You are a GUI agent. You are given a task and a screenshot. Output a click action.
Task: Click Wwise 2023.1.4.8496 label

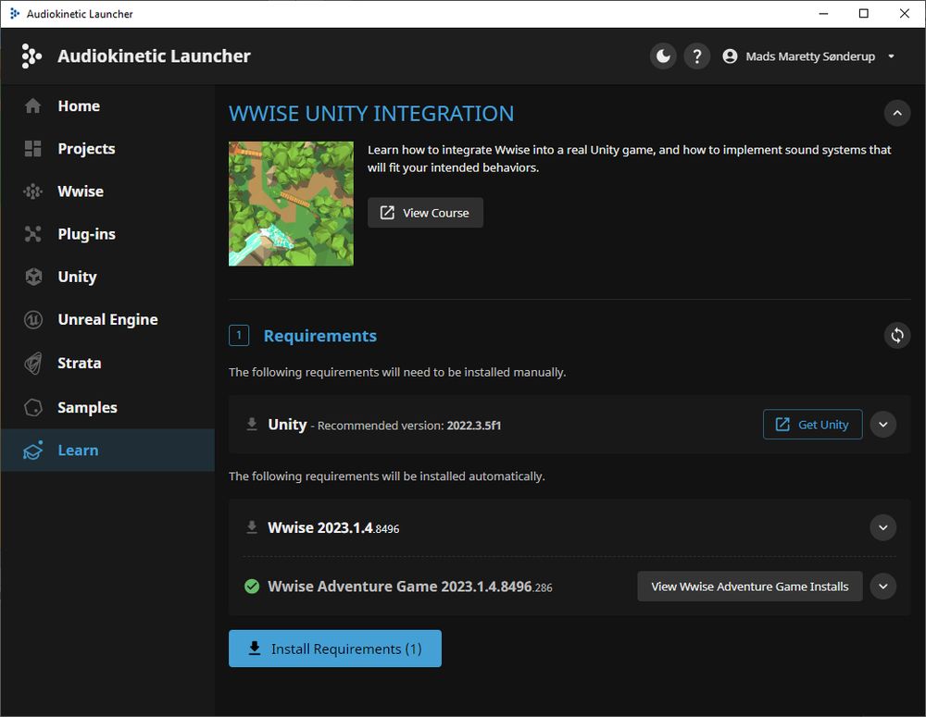point(333,527)
